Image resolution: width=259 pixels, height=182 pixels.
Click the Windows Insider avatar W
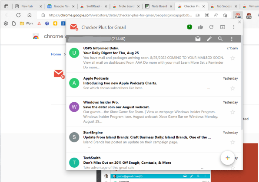[x=74, y=107]
